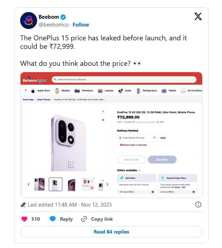222x248 pixels.
Task: Like the tweet with heart icon
Action: (x=24, y=219)
